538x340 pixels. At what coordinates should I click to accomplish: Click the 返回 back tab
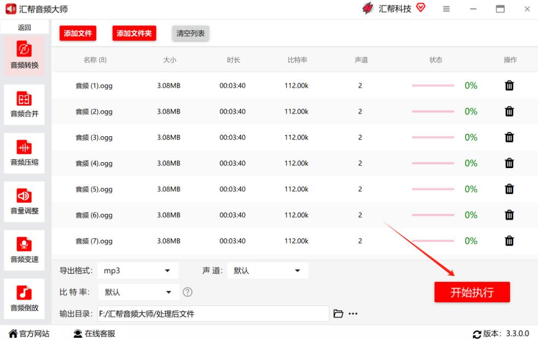pyautogui.click(x=25, y=27)
